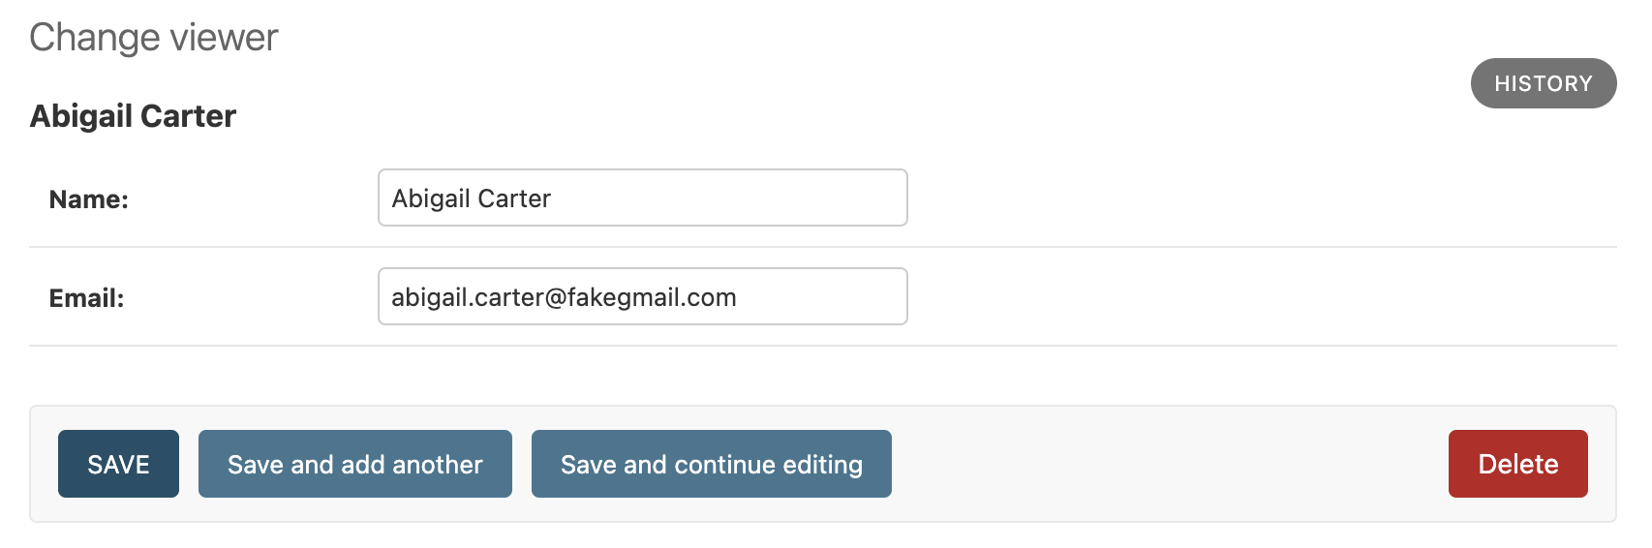Save changes and keep editing this viewer
Viewport: 1652px width, 548px height.
(711, 464)
